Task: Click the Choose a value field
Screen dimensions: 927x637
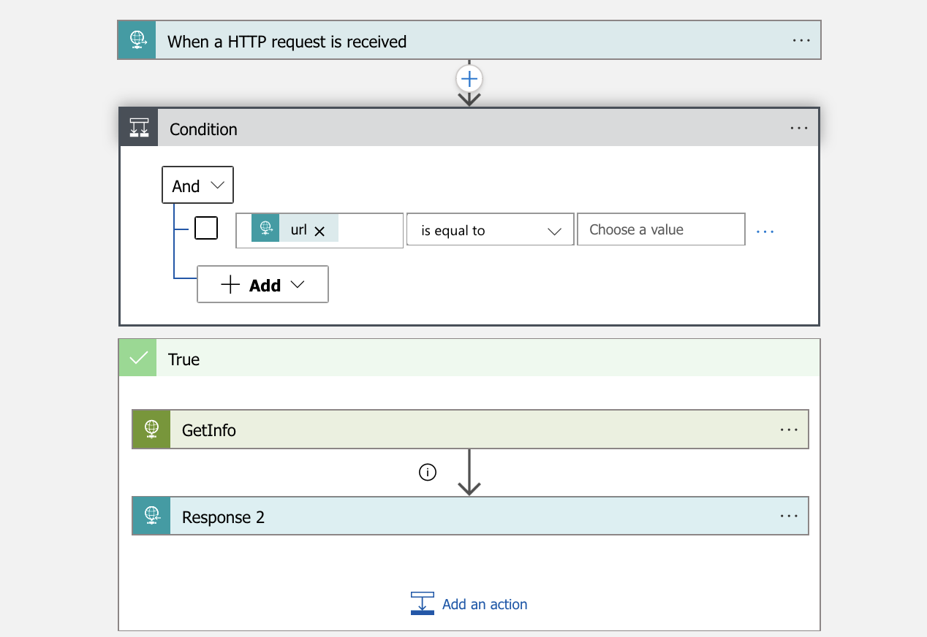Action: (661, 229)
